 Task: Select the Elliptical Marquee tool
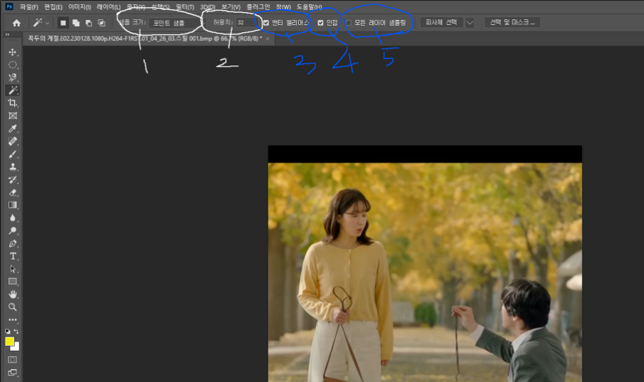click(13, 65)
